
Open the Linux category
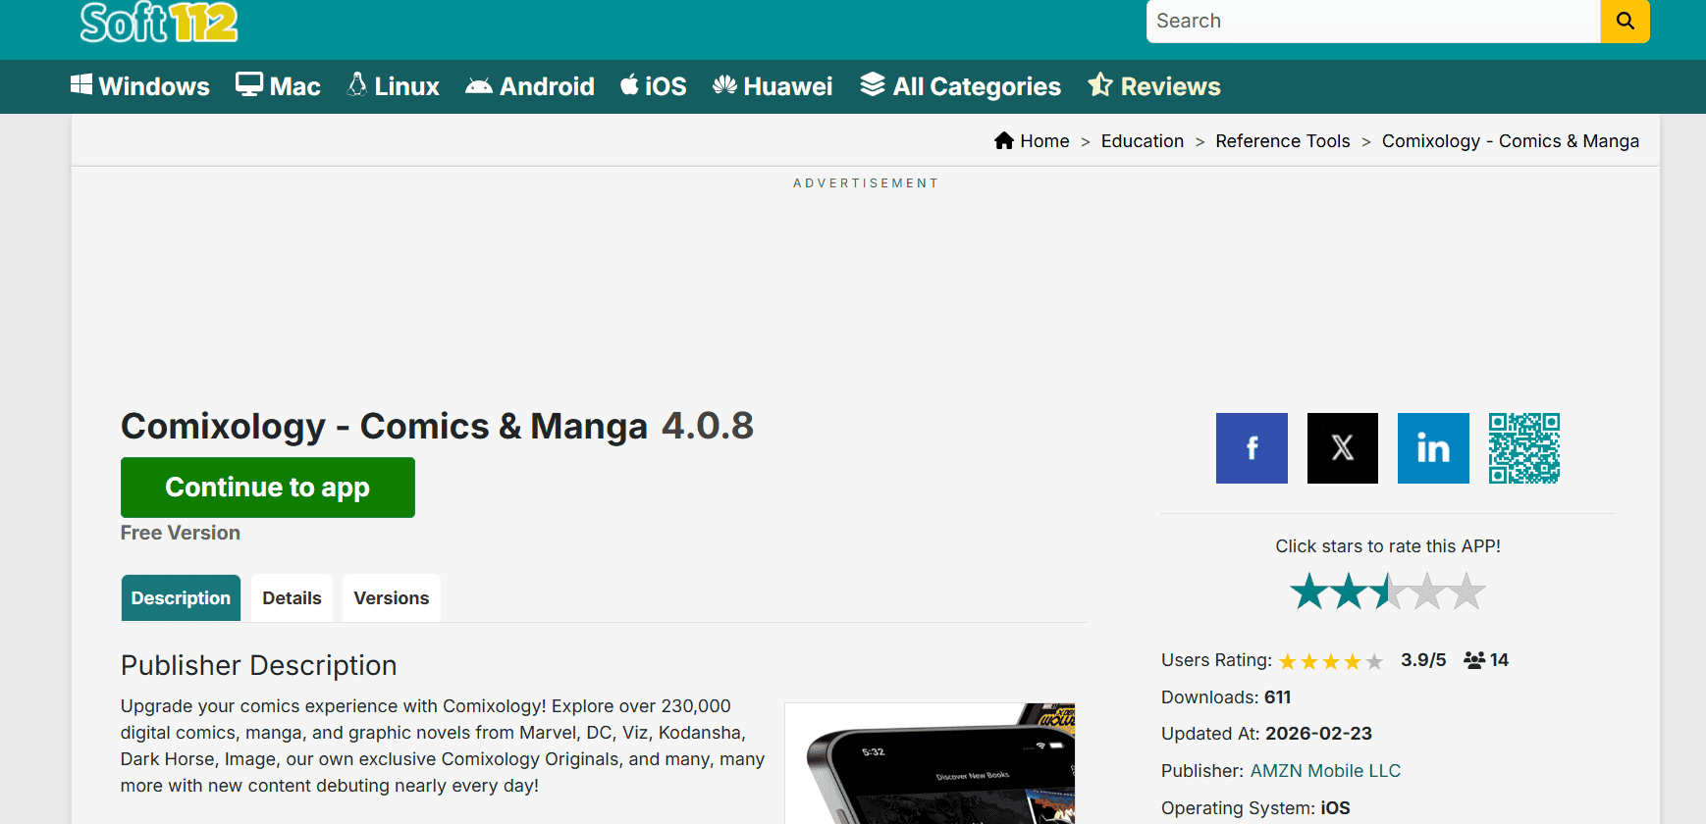[x=393, y=86]
